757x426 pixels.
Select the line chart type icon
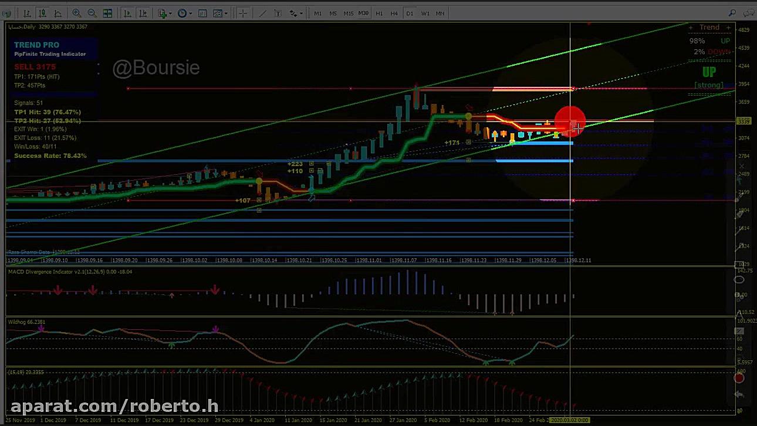tap(58, 13)
